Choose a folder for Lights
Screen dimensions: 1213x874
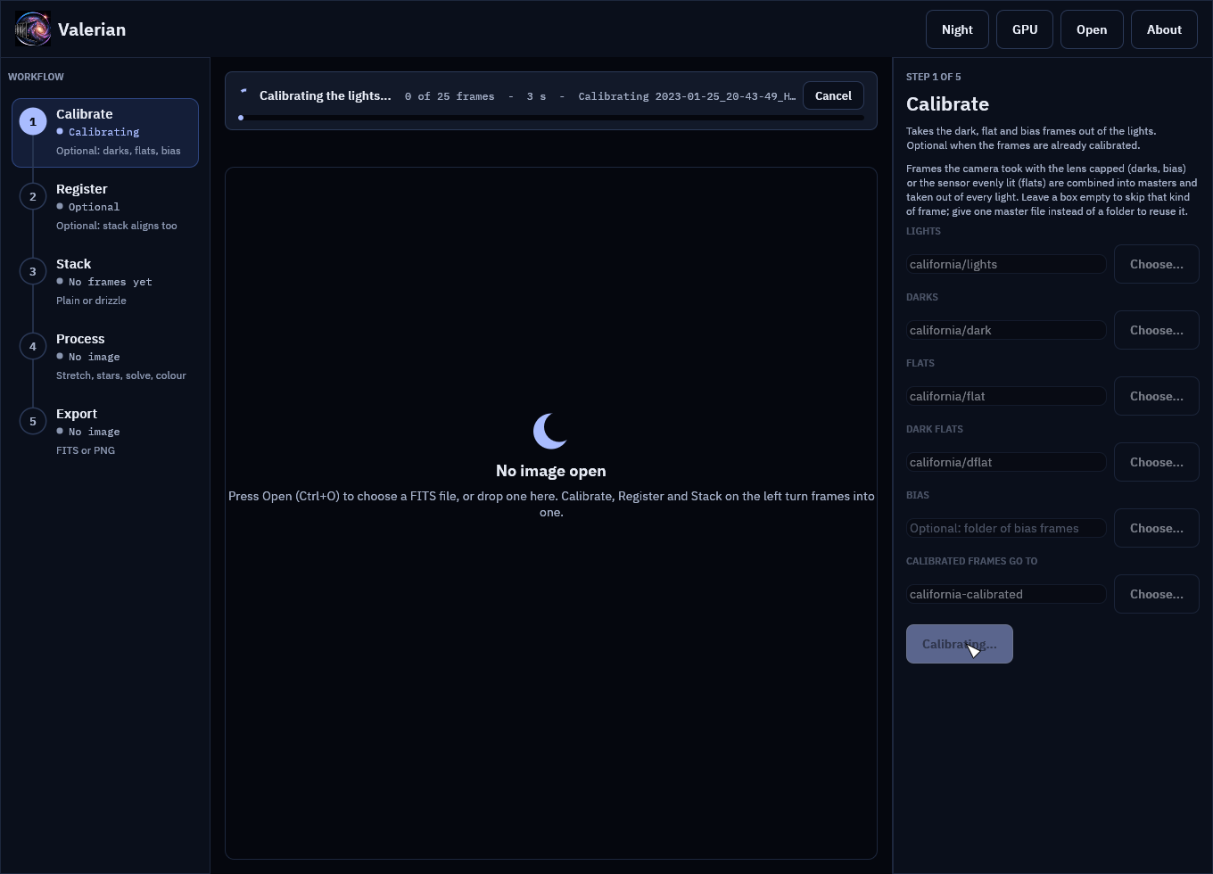pos(1156,264)
